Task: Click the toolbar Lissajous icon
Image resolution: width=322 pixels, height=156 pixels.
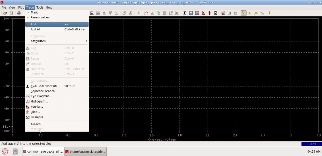Action: [215, 13]
